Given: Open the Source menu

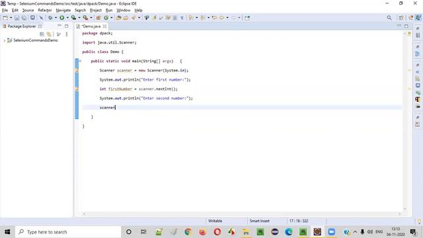Looking at the screenshot, I should 28,11.
